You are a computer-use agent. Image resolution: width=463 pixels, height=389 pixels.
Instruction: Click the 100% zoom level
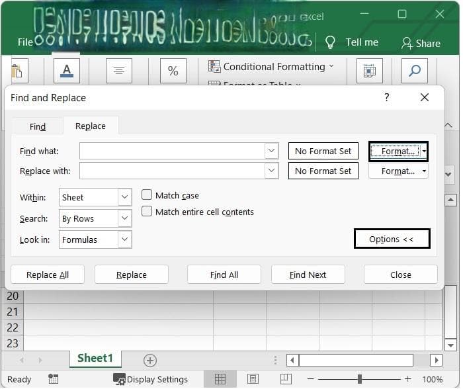(433, 379)
